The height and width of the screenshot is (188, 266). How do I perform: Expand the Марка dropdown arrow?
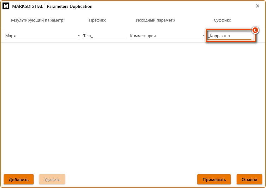click(78, 36)
